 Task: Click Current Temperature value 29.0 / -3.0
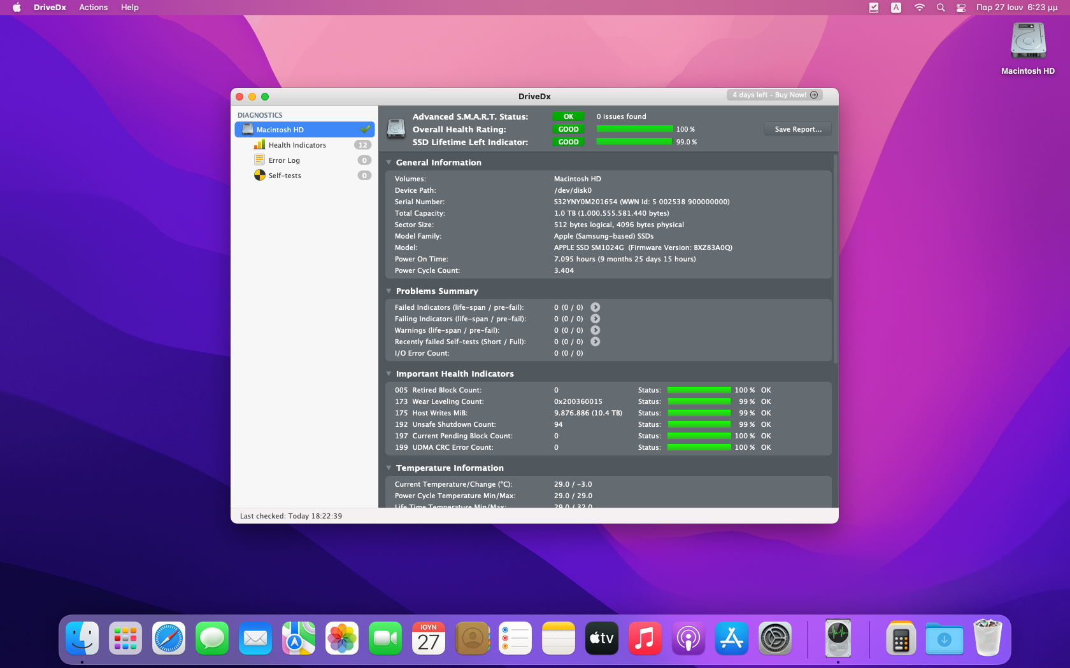(573, 484)
